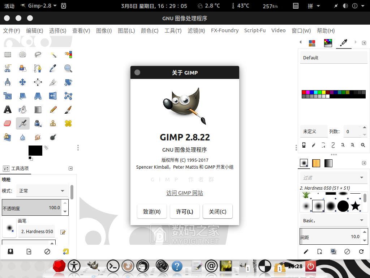Select the Rotate tool

click(x=68, y=82)
